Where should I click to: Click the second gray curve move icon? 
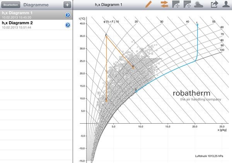188,5
